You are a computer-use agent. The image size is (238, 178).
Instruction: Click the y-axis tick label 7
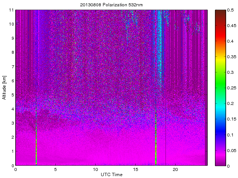coord(13,66)
